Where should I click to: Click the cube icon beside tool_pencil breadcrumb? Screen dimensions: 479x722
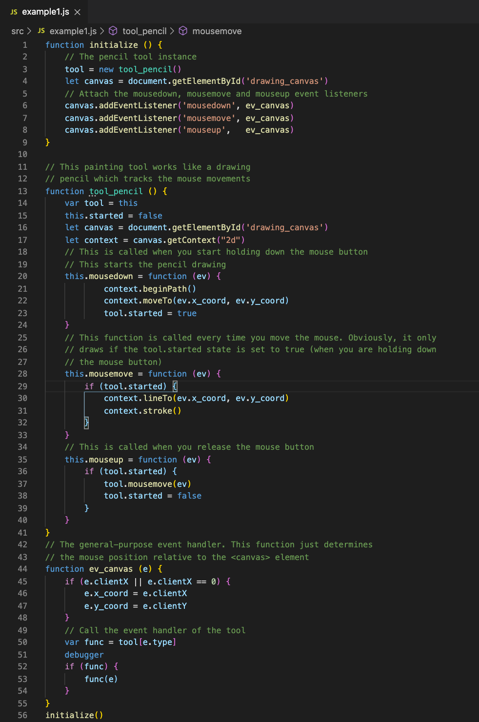pyautogui.click(x=113, y=31)
